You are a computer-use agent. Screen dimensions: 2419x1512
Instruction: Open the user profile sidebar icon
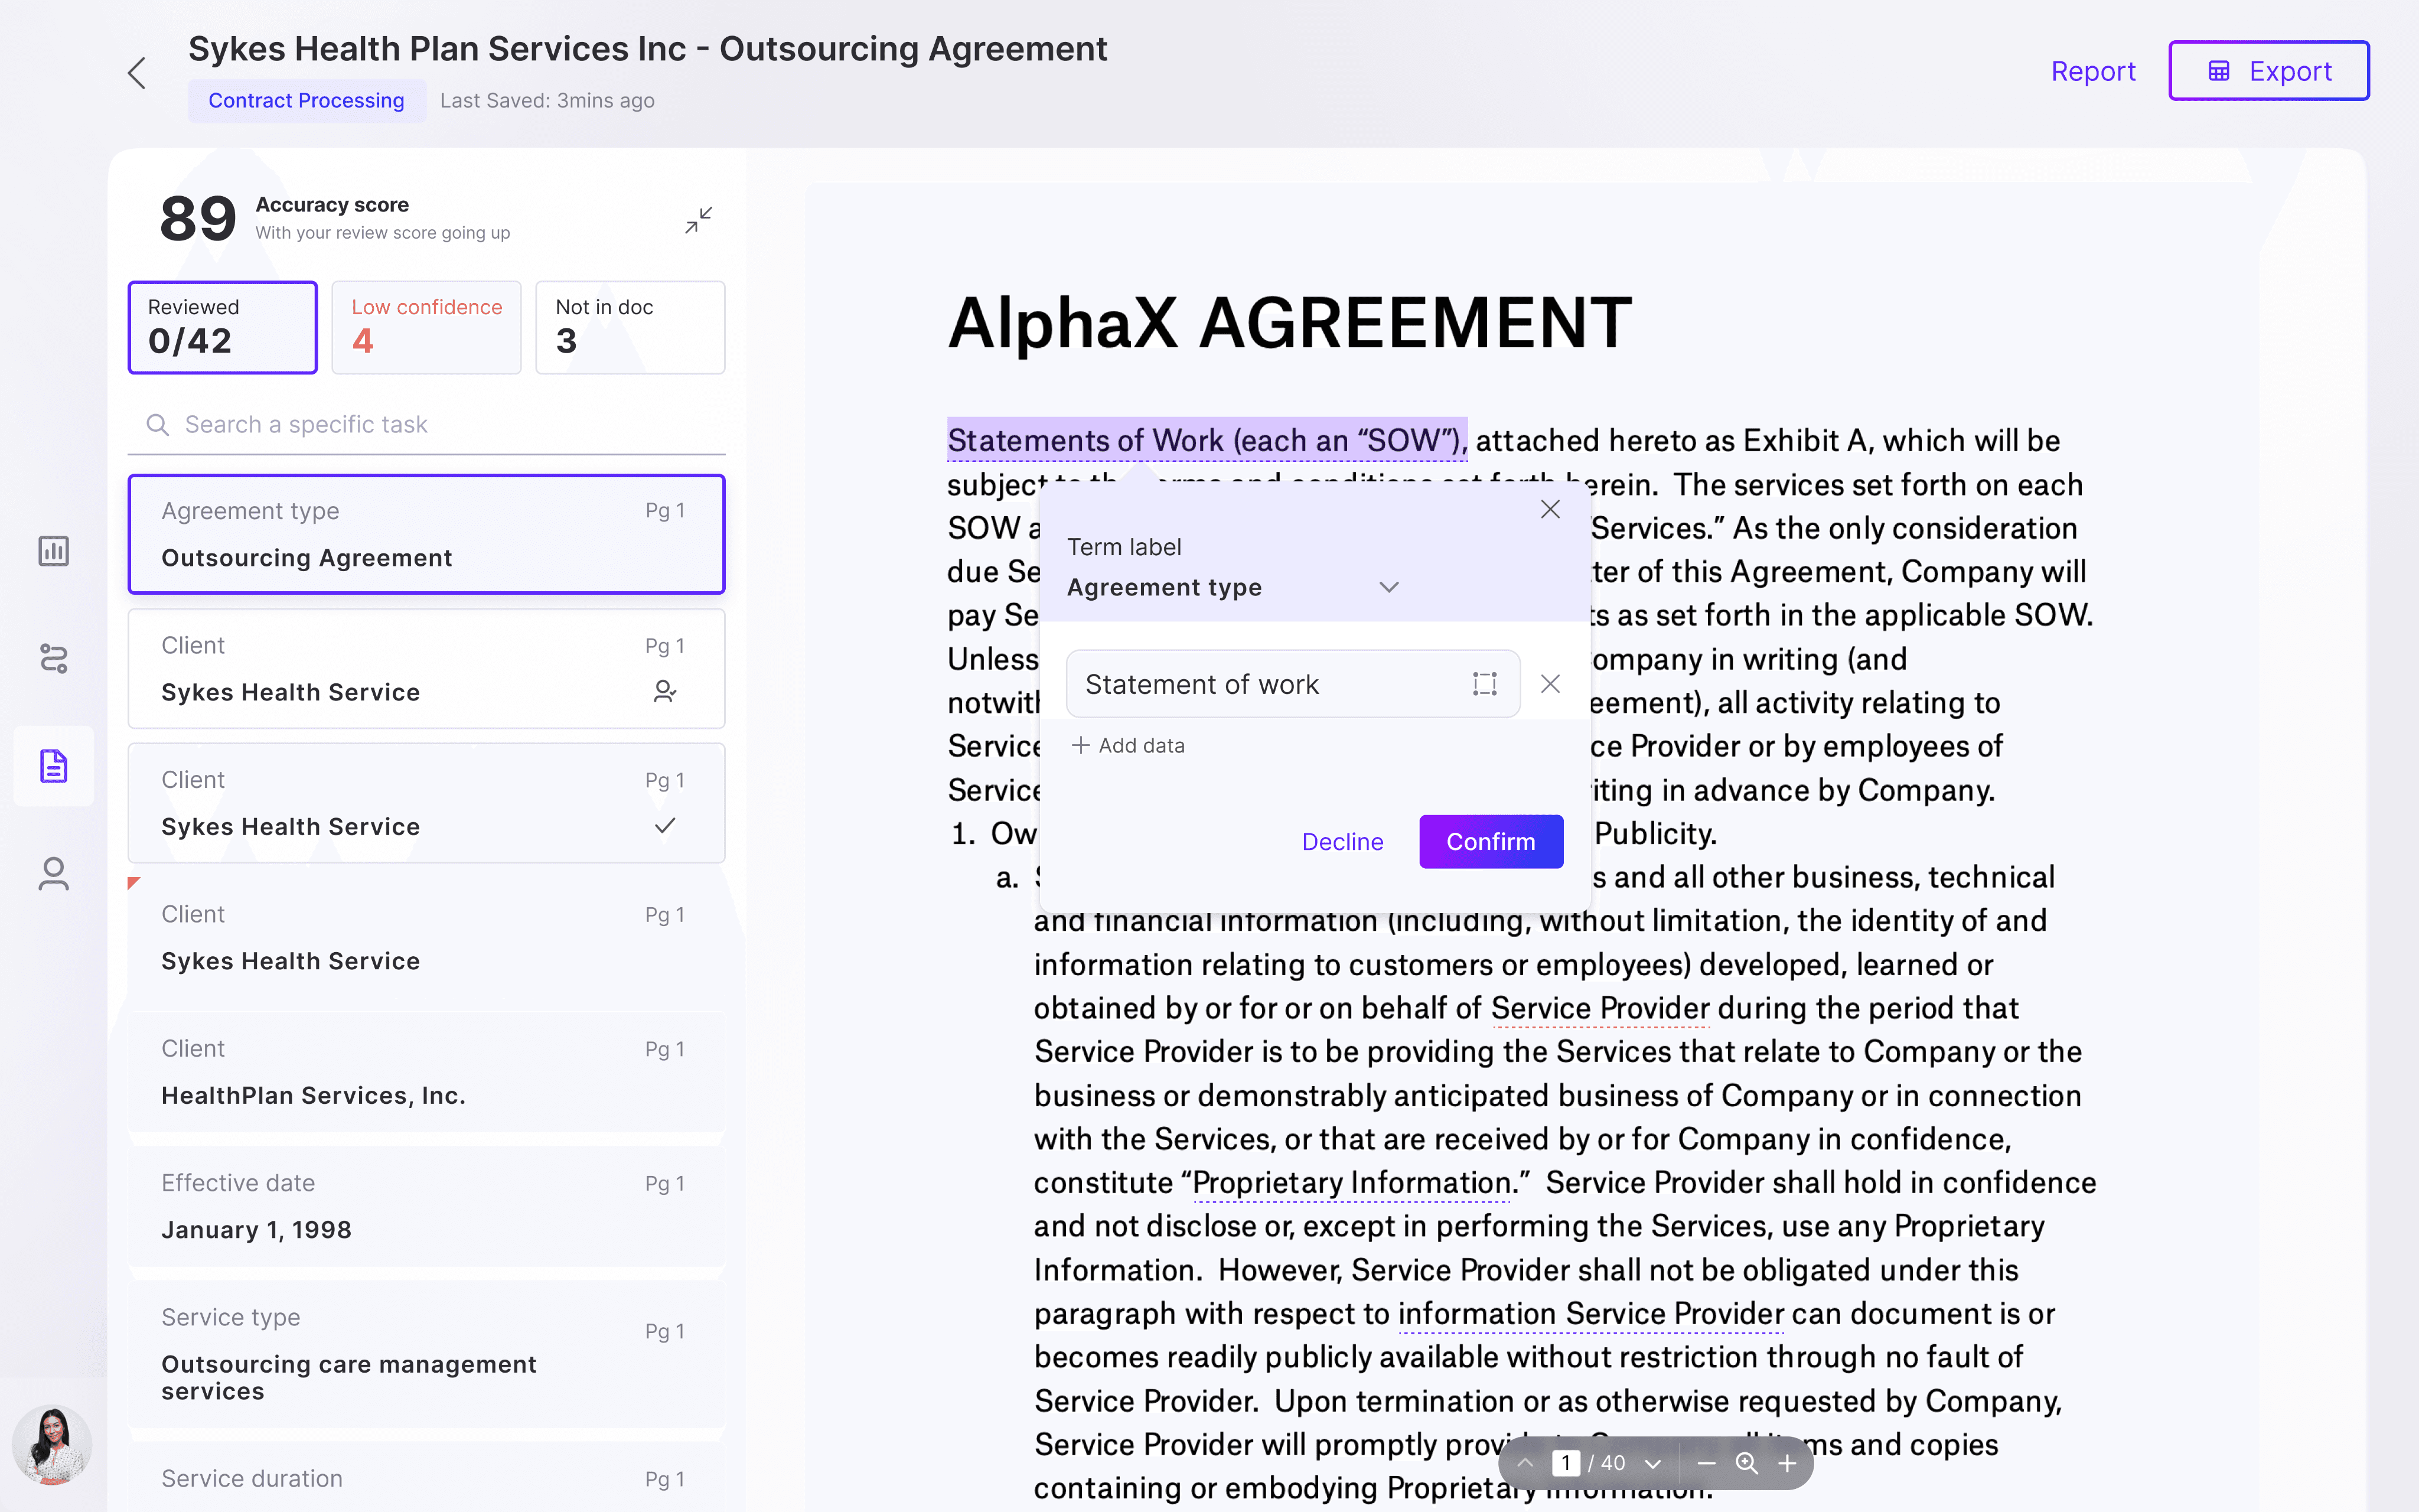tap(54, 874)
